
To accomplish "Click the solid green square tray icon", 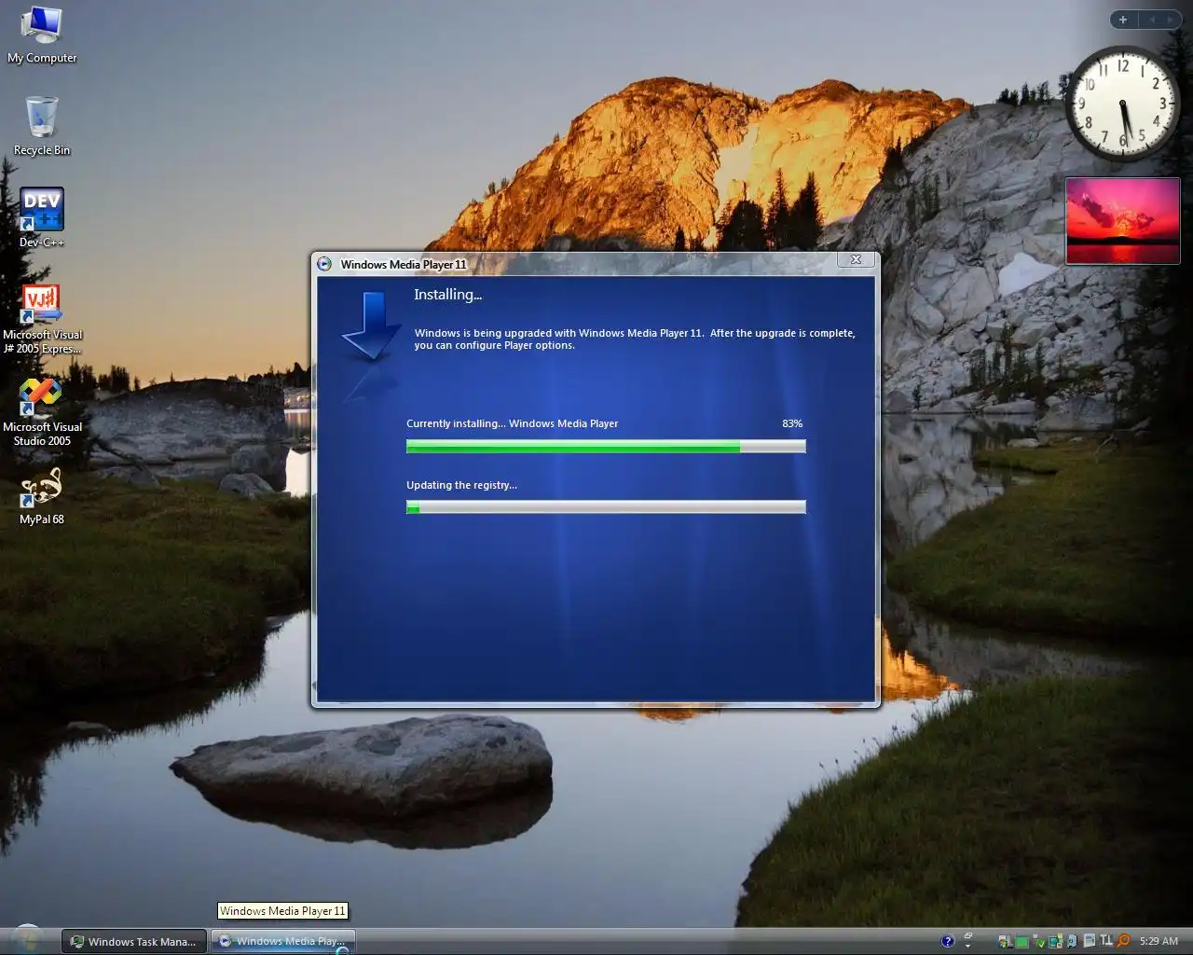I will pos(1022,942).
